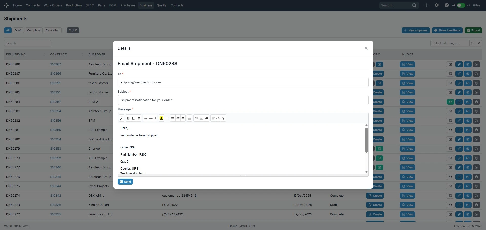486x230 pixels.
Task: Open the Quality menu in navbar
Action: click(x=161, y=5)
